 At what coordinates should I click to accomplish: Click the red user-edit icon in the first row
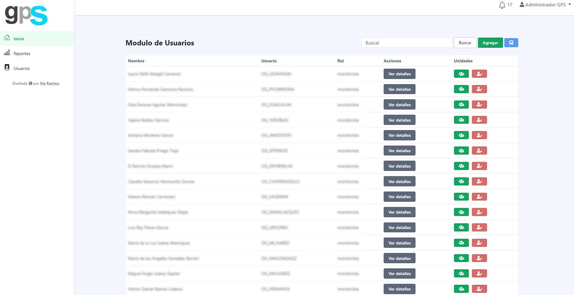(x=479, y=74)
